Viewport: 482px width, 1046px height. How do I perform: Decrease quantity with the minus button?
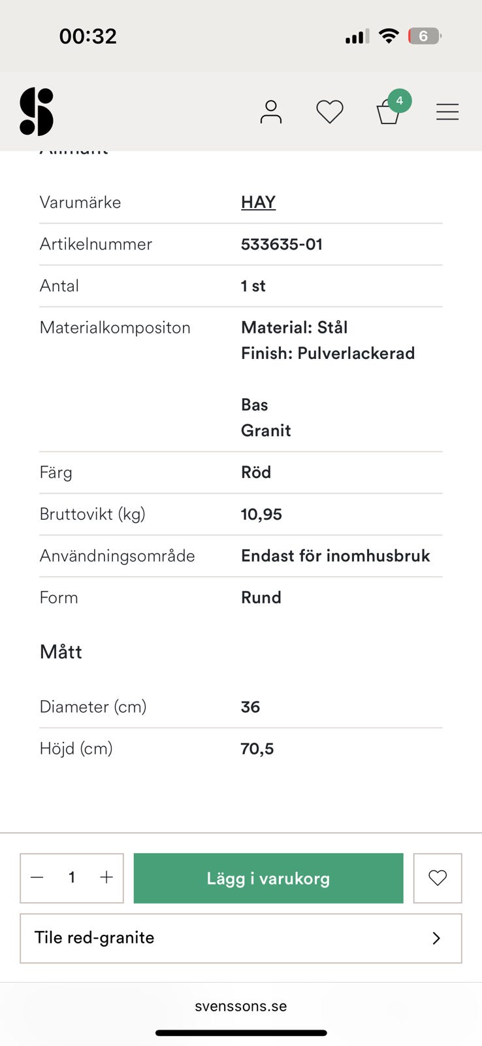click(x=37, y=877)
